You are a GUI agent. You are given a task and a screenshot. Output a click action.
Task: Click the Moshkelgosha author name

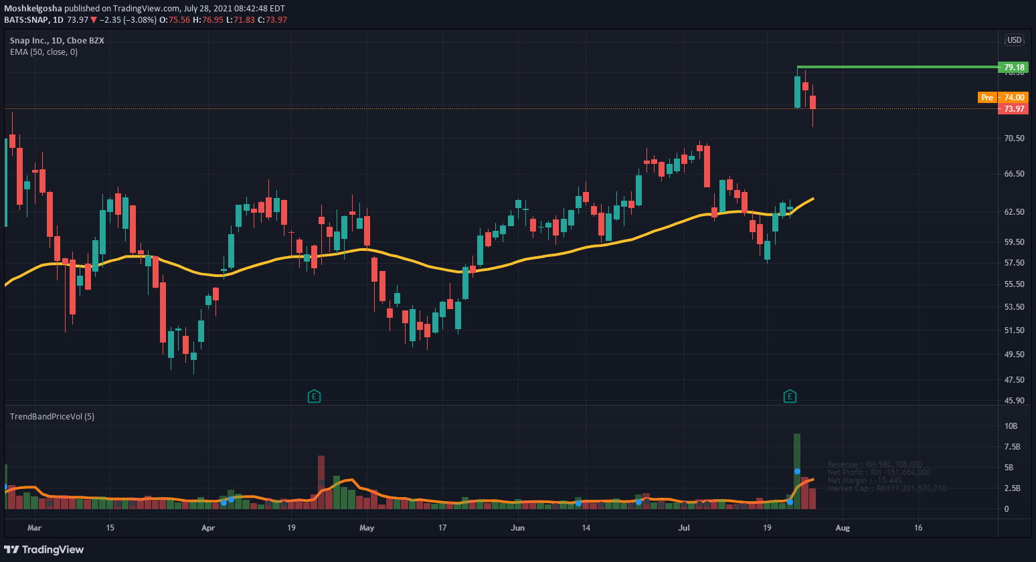point(33,9)
